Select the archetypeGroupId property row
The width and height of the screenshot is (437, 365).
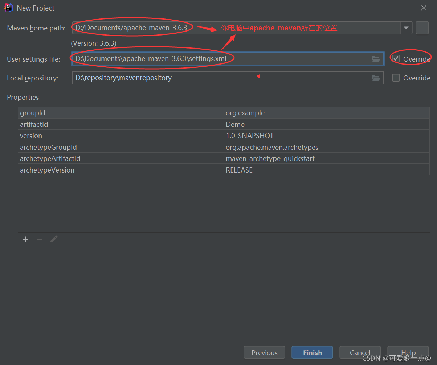pos(224,147)
